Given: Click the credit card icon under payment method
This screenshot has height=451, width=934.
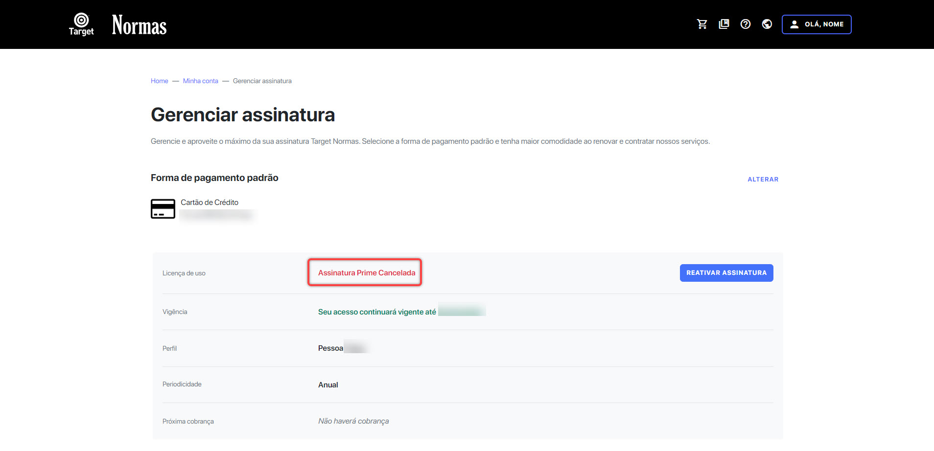Looking at the screenshot, I should (163, 208).
